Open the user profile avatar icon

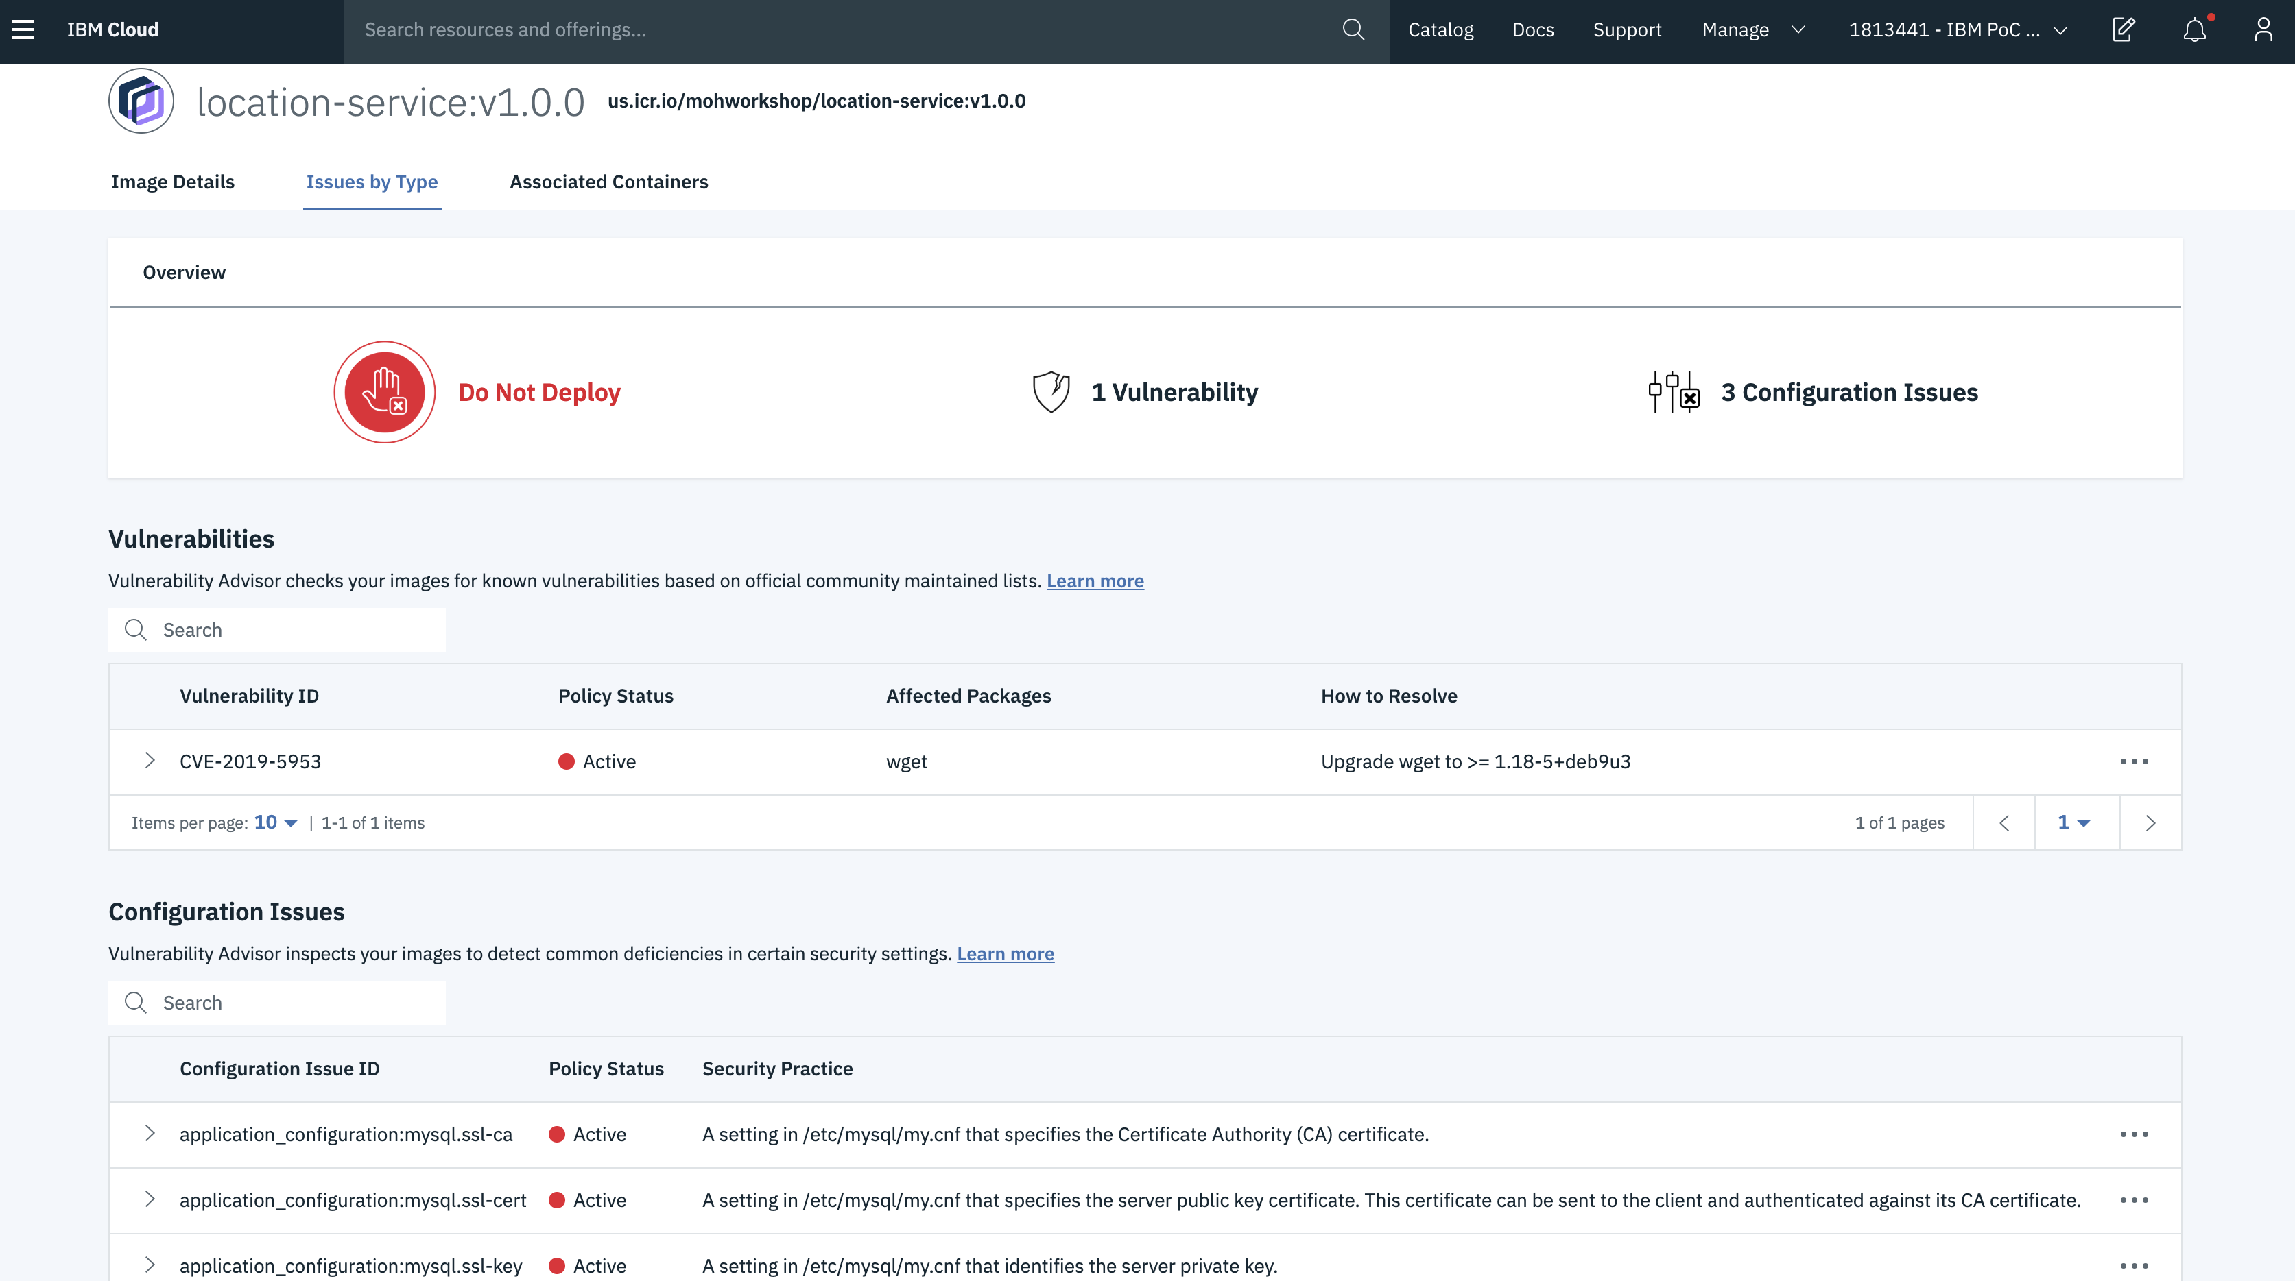[2263, 29]
